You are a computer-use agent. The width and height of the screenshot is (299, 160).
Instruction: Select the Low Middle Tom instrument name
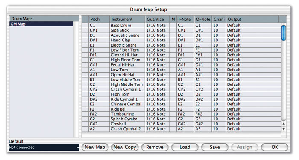pyautogui.click(x=127, y=80)
